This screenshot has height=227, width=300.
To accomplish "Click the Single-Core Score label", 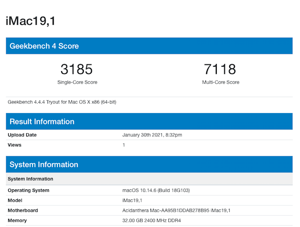I will tap(77, 83).
